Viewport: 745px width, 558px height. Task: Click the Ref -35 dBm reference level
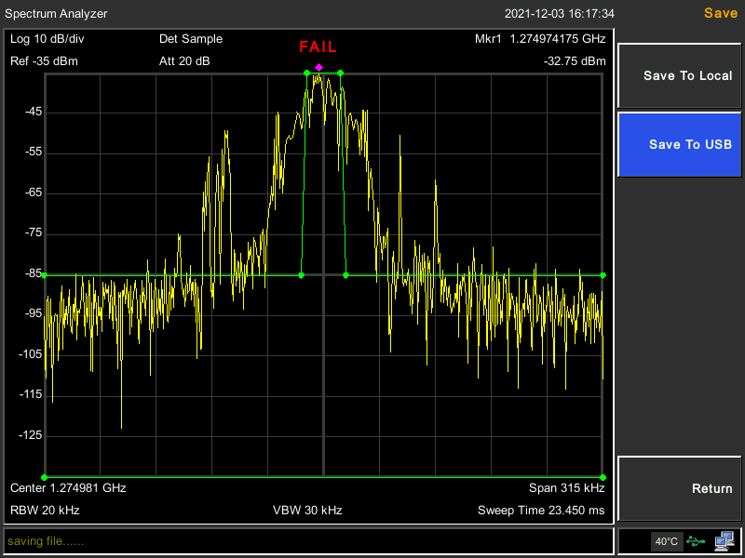tap(44, 61)
